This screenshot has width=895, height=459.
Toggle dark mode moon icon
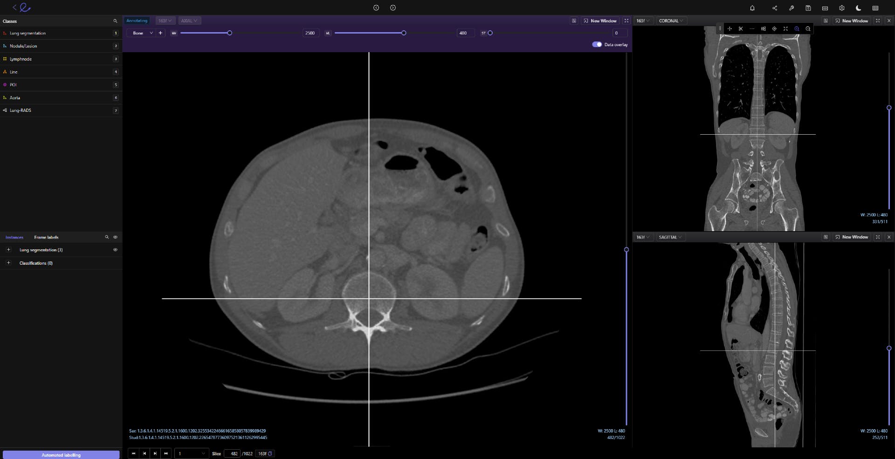click(858, 8)
